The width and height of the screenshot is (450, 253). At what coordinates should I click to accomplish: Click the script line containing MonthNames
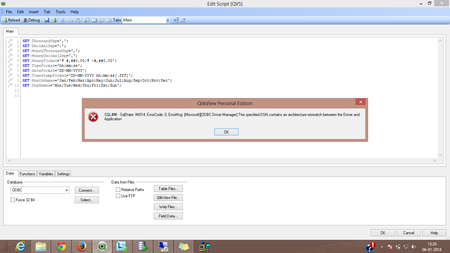pyautogui.click(x=97, y=80)
